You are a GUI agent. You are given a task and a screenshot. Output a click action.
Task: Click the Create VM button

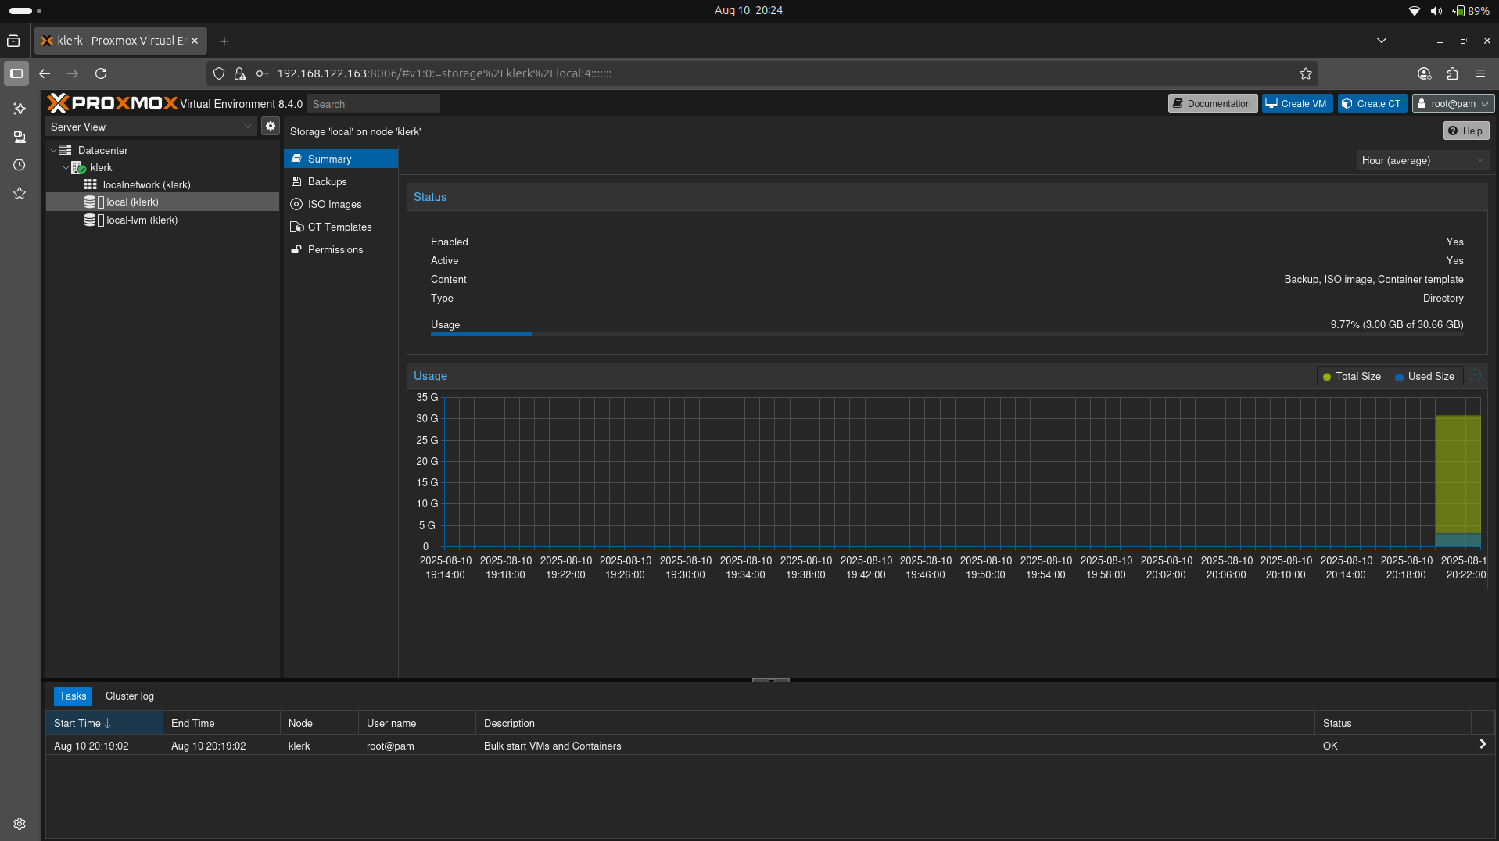[1296, 102]
